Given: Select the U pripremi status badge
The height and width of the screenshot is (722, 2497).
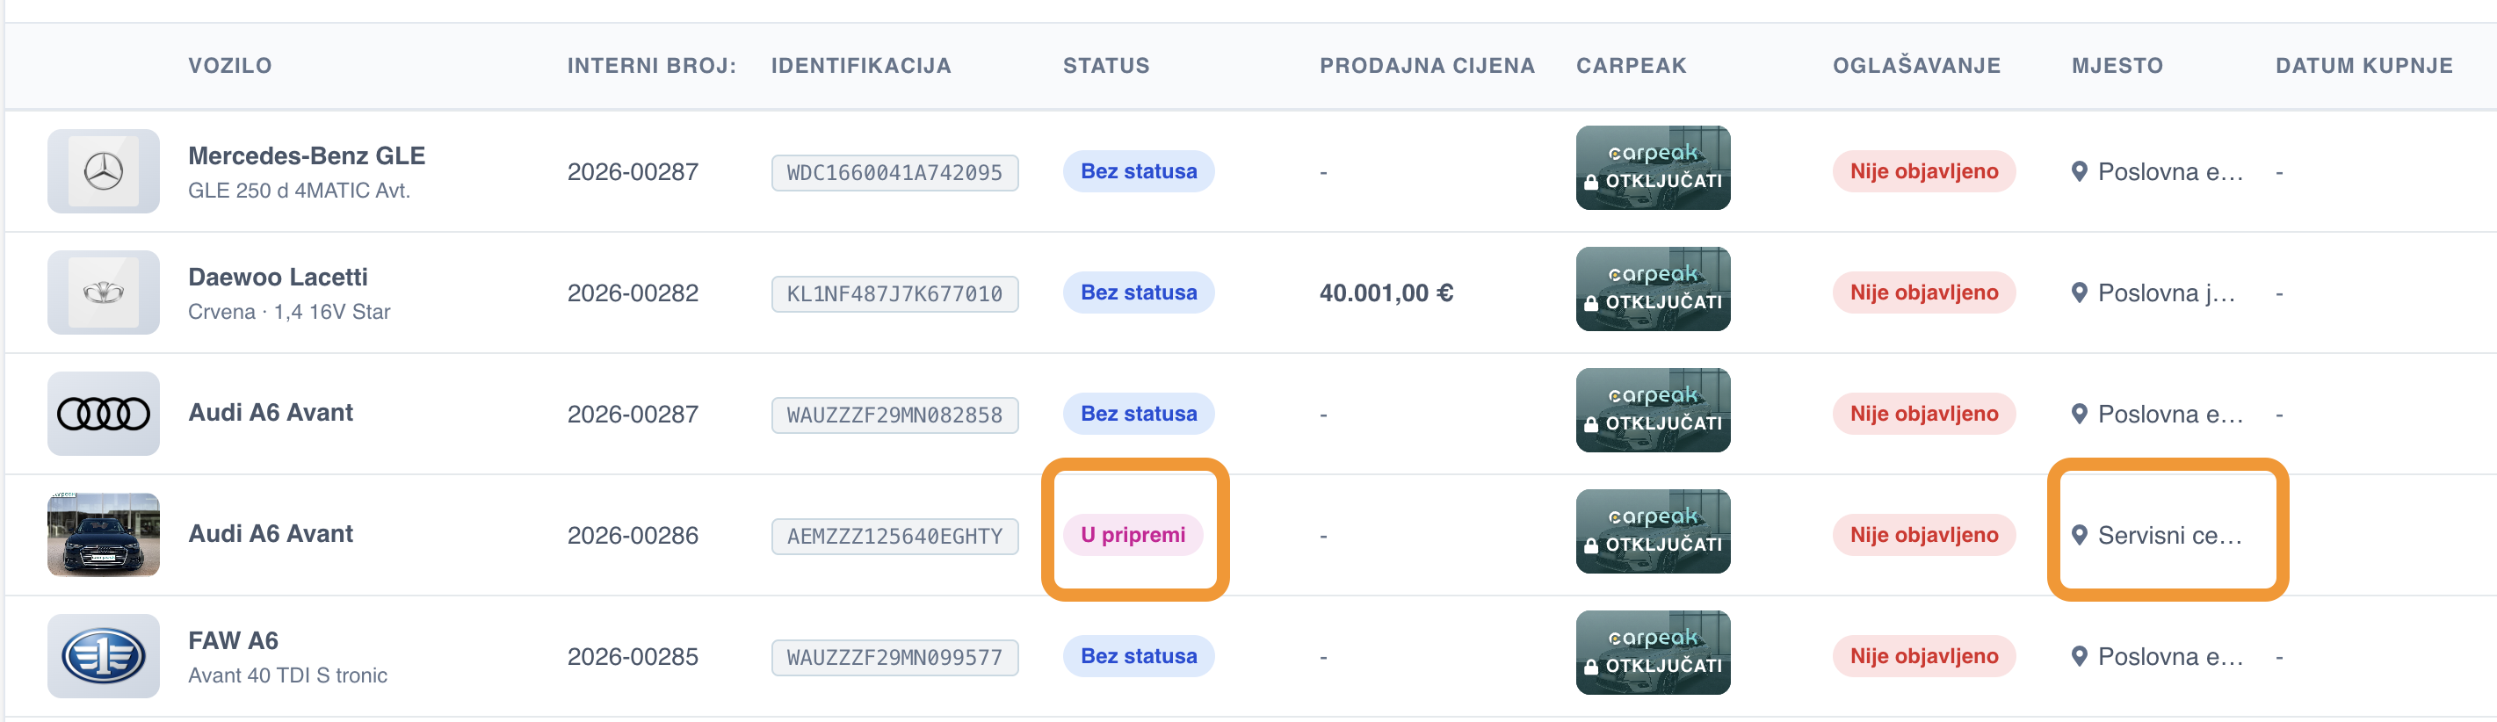Looking at the screenshot, I should [x=1133, y=535].
